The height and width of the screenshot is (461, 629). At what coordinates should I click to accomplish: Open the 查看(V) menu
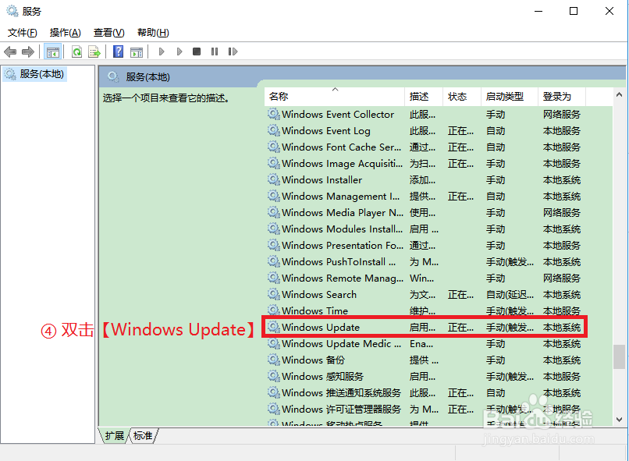[x=109, y=33]
